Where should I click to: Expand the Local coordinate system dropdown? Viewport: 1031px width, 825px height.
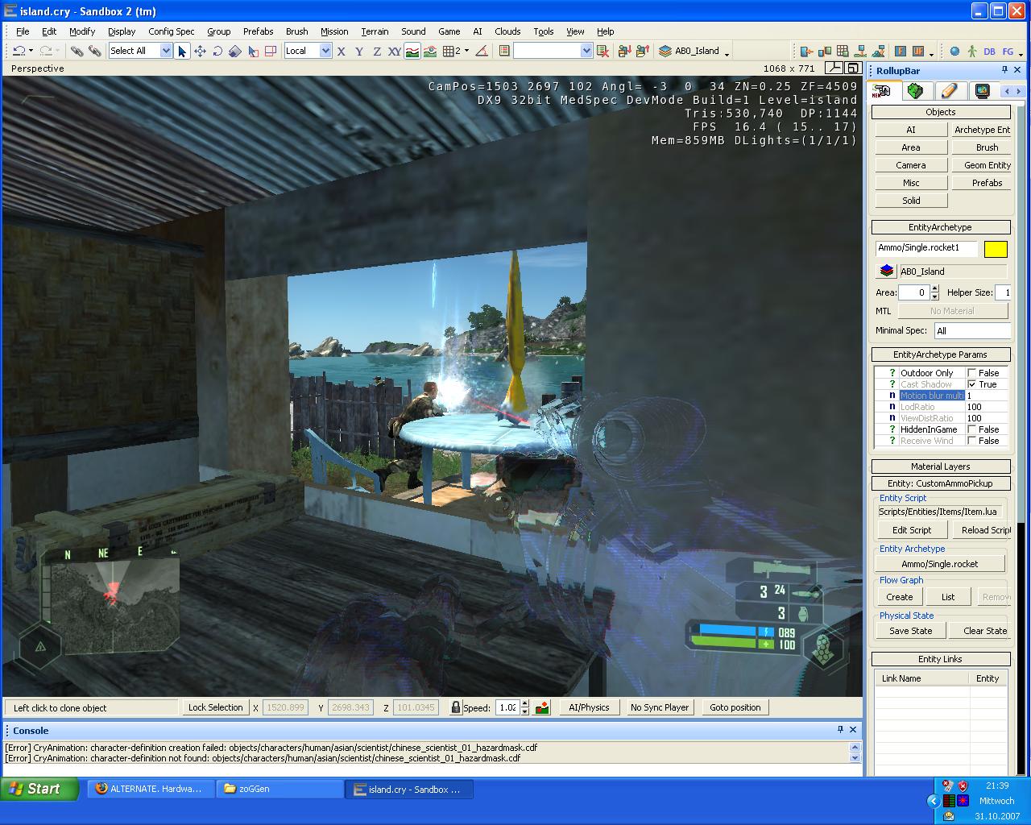[x=325, y=51]
